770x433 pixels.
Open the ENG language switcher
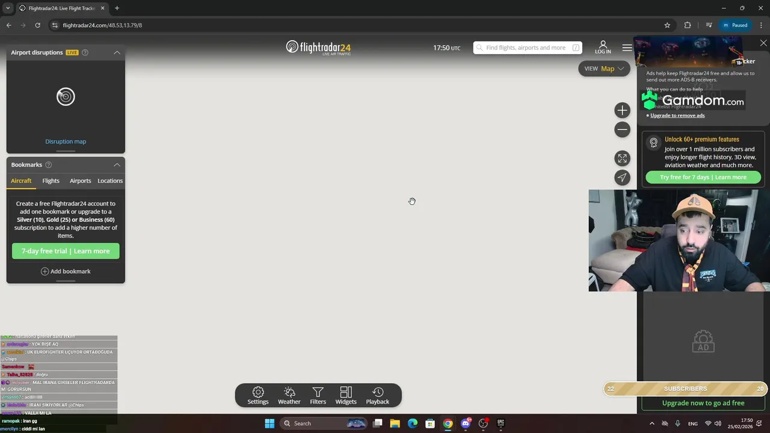693,423
